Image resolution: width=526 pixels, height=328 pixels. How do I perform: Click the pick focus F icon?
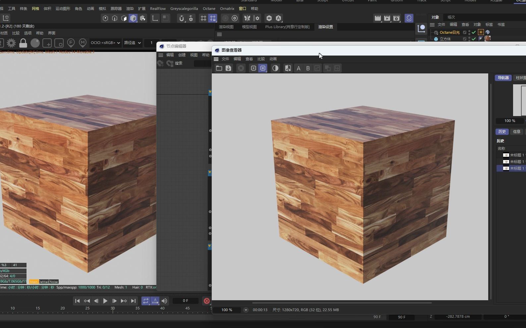coord(71,43)
